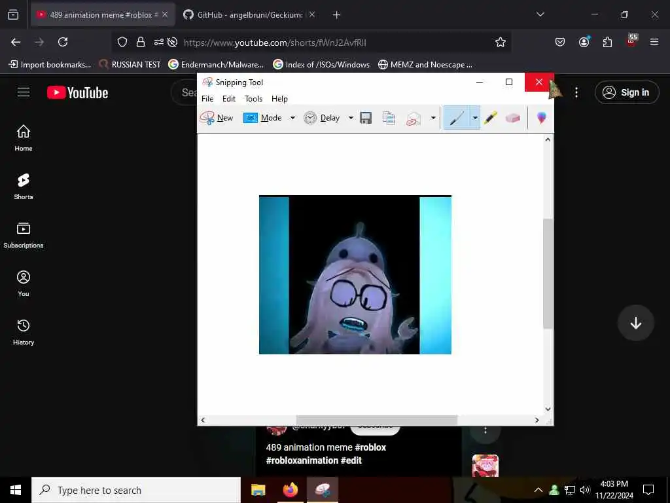Click New snip in Snipping Tool
The height and width of the screenshot is (503, 670).
[x=217, y=118]
